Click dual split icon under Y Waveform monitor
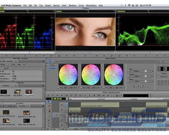This screenshot has width=169, height=135. [119, 56]
